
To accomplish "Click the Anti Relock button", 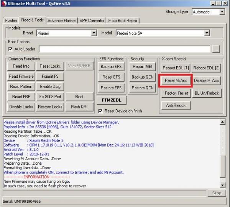I will [176, 105].
